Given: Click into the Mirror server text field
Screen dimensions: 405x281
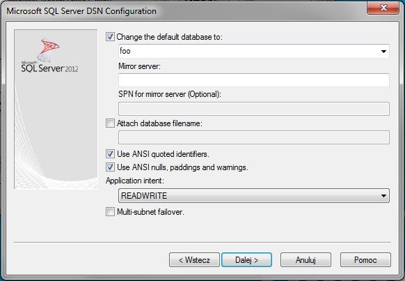Looking at the screenshot, I should tap(253, 80).
